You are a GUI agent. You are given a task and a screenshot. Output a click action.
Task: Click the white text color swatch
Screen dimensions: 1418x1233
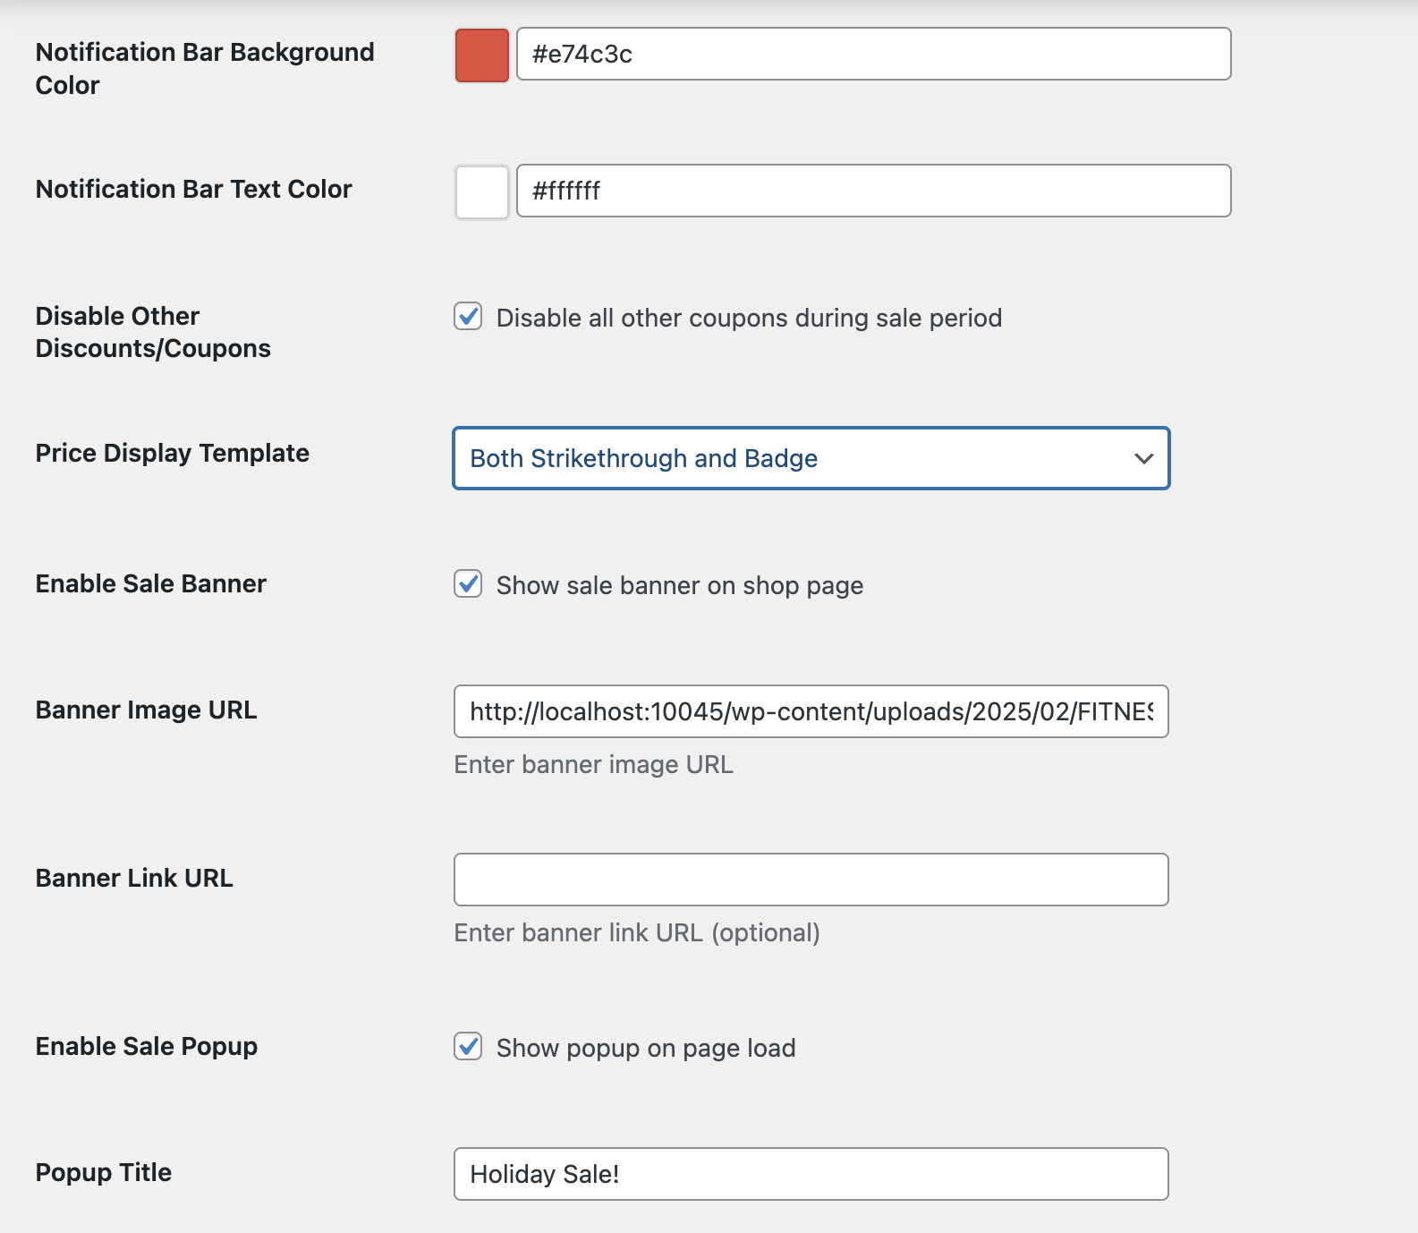(x=481, y=192)
